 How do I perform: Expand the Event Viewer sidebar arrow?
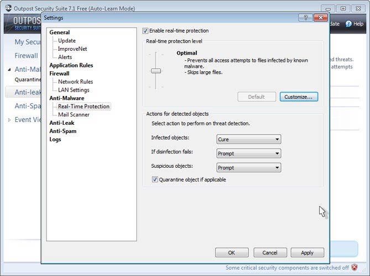coord(9,119)
